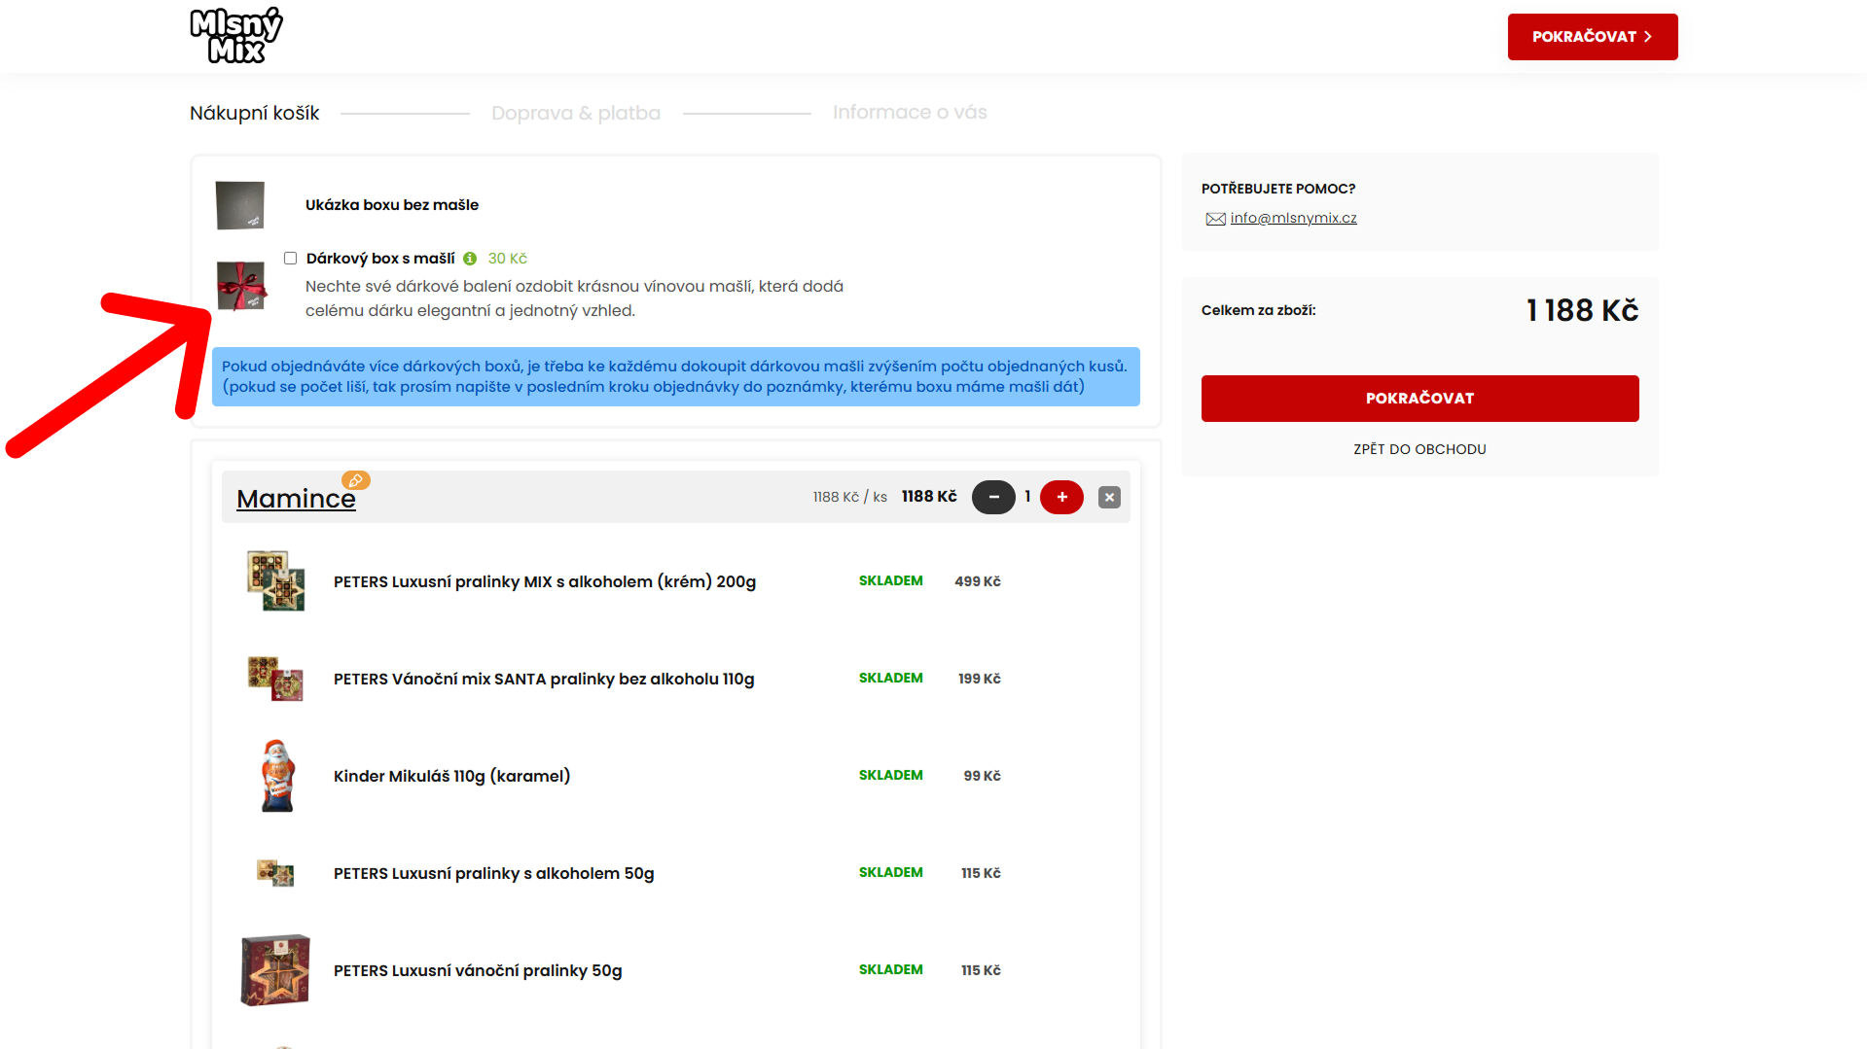Click the green info icon beside Dárkový box
This screenshot has height=1049, width=1867.
(x=470, y=259)
